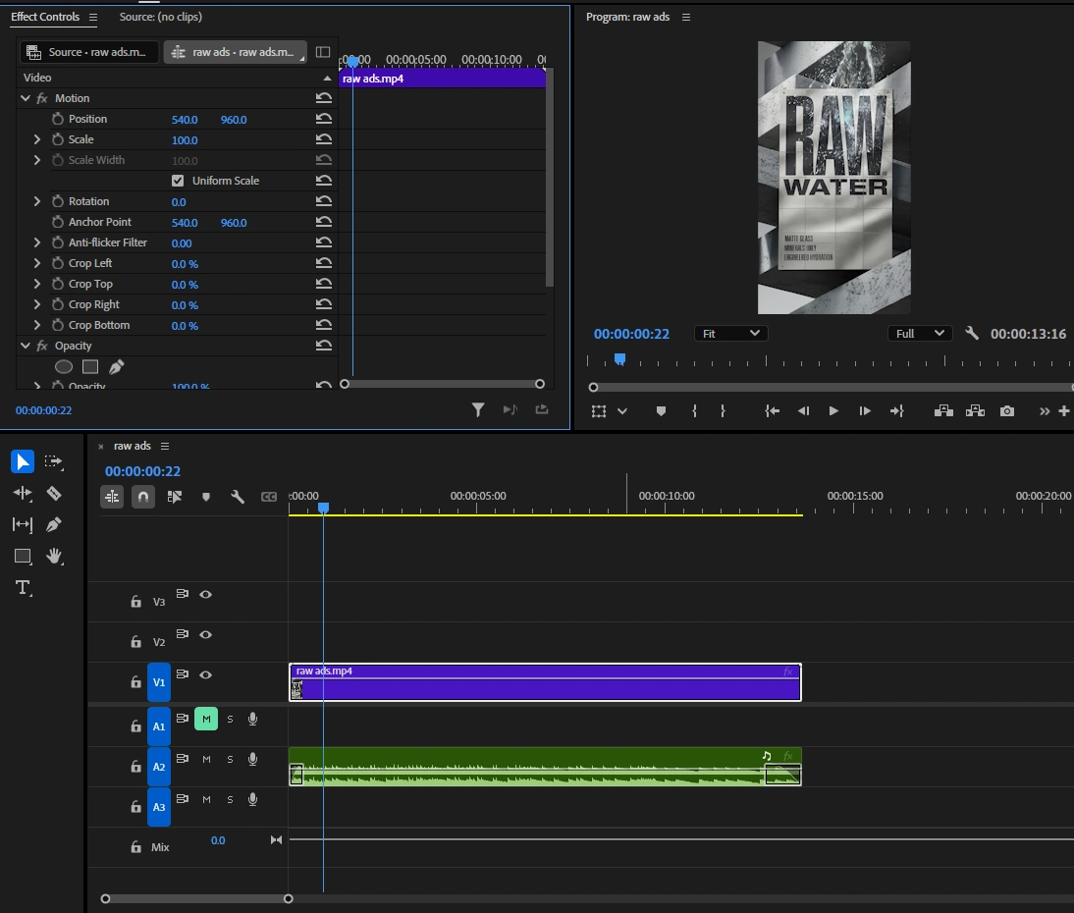Click Mark In button
Screen dimensions: 1074x913
(x=694, y=411)
